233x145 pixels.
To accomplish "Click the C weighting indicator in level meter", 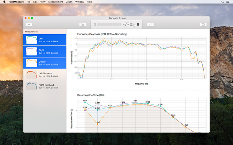I will [x=95, y=24].
